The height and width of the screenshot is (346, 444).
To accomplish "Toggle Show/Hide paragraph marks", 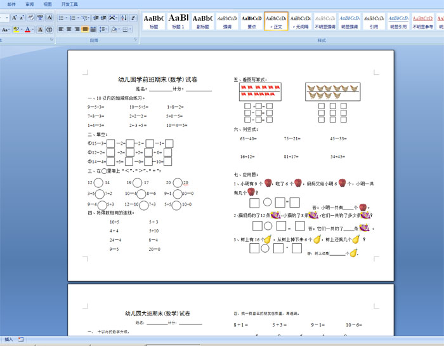I will click(x=133, y=18).
